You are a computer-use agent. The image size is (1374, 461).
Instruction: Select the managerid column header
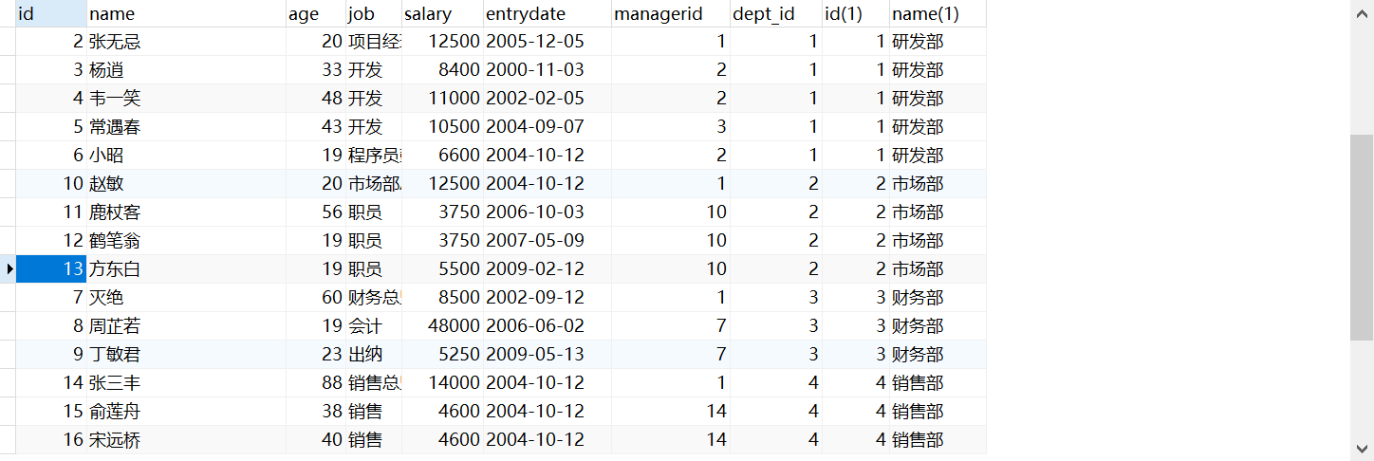(670, 13)
